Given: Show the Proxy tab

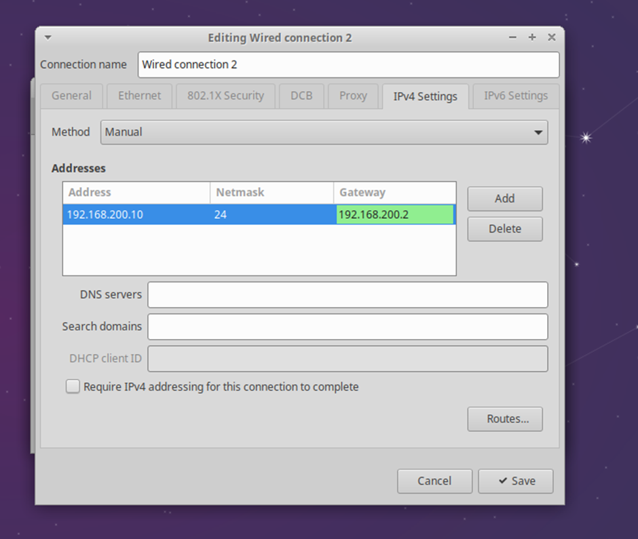Looking at the screenshot, I should (x=353, y=96).
